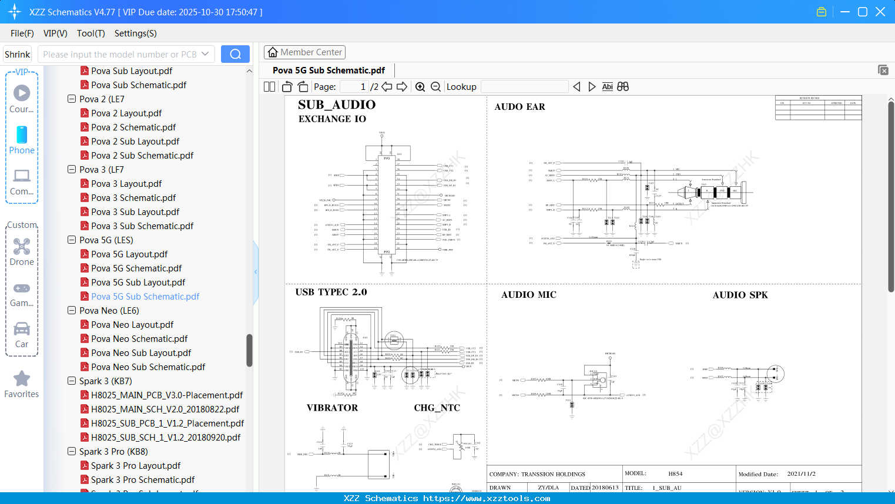Image resolution: width=895 pixels, height=504 pixels.
Task: Toggle Abi whole-word matching for lookup
Action: (607, 86)
